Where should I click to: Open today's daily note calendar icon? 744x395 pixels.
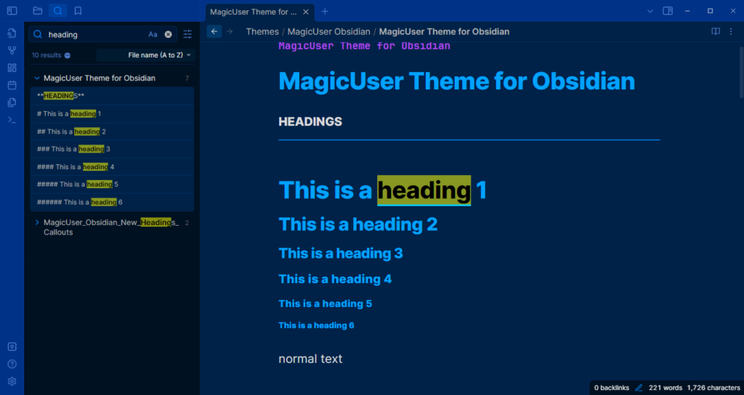click(x=12, y=86)
